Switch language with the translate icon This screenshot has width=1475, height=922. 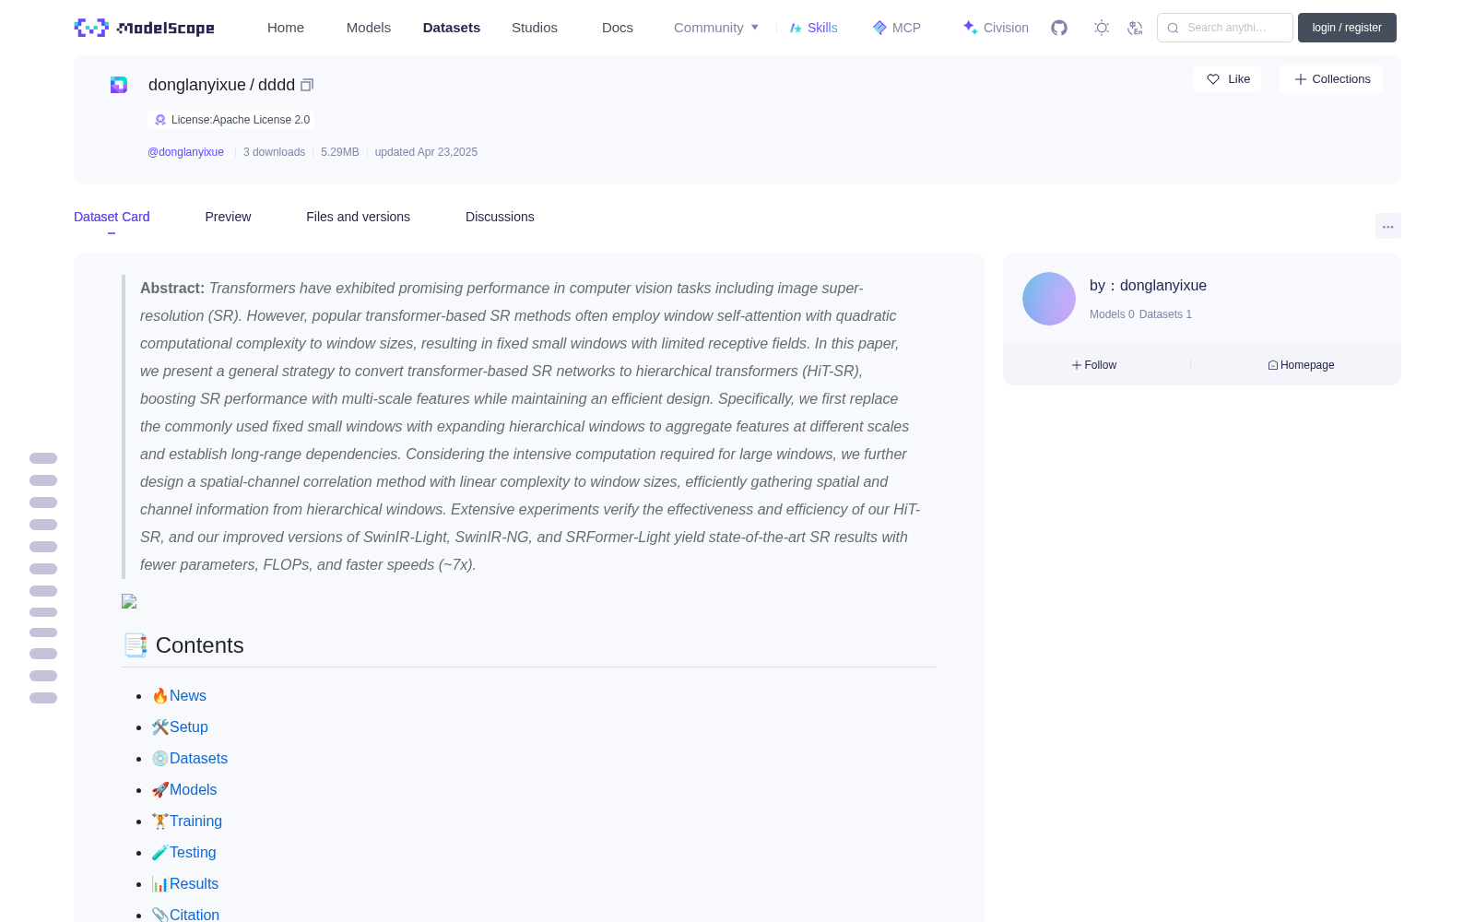pos(1135,28)
